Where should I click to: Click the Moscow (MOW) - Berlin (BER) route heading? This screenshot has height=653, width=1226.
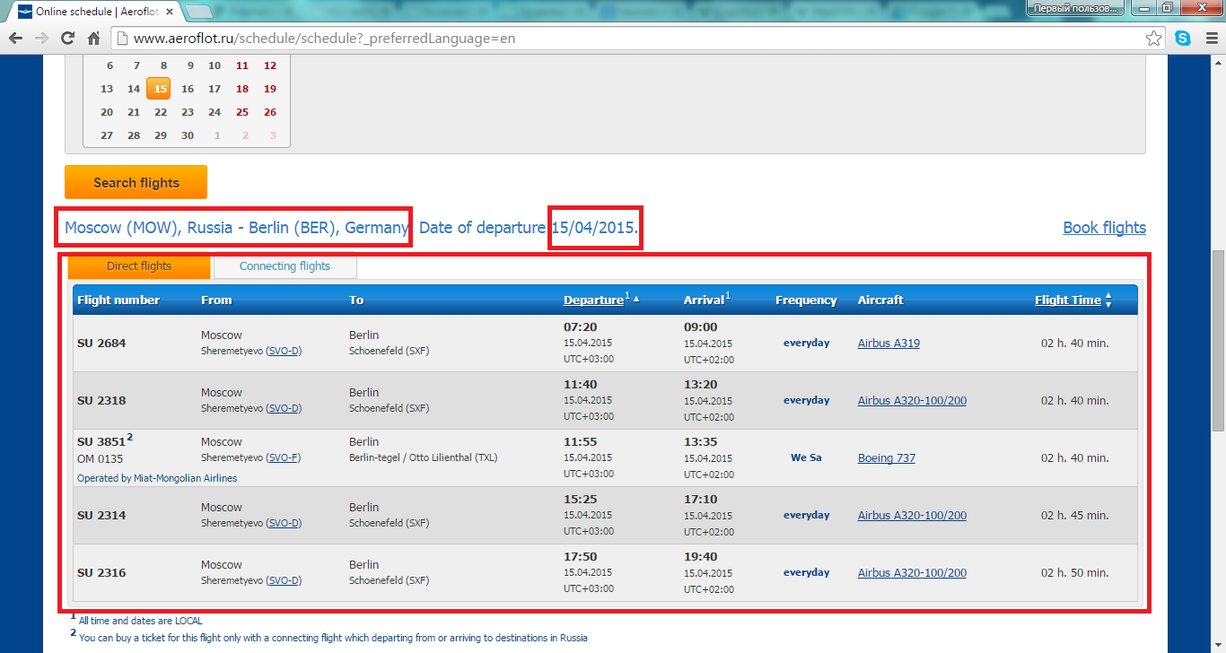coord(237,227)
